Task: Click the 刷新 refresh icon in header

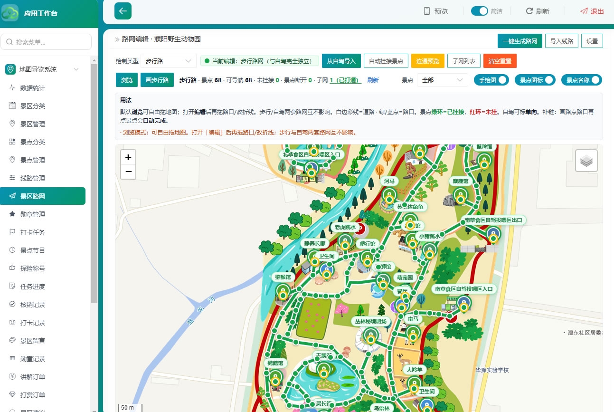Action: click(x=529, y=11)
